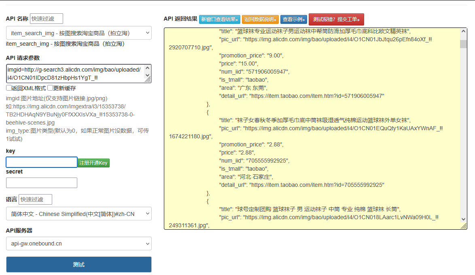The height and width of the screenshot is (275, 475).
Task: Click the orange 返回数据说明 button
Action: click(x=259, y=19)
